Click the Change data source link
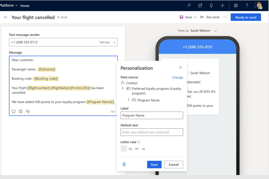 [x=177, y=78]
